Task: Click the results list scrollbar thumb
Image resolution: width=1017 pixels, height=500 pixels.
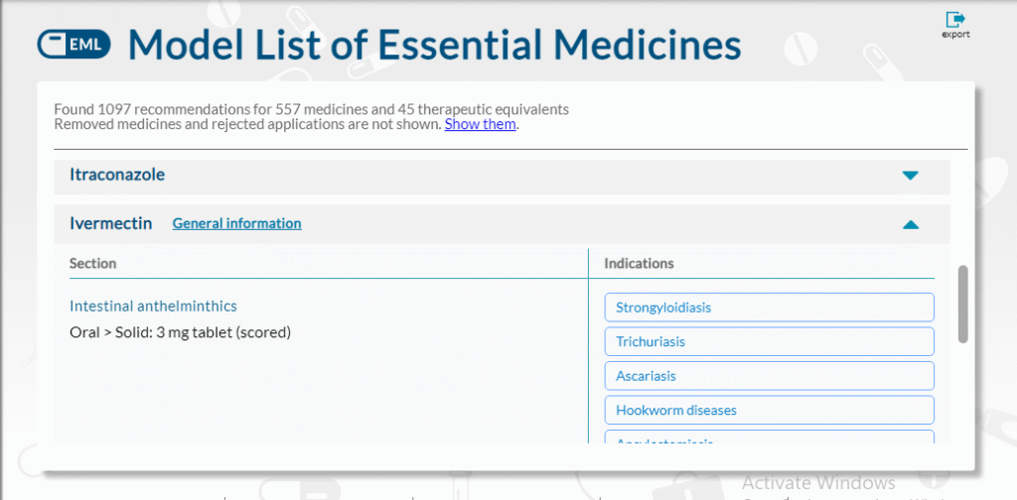Action: coord(962,304)
